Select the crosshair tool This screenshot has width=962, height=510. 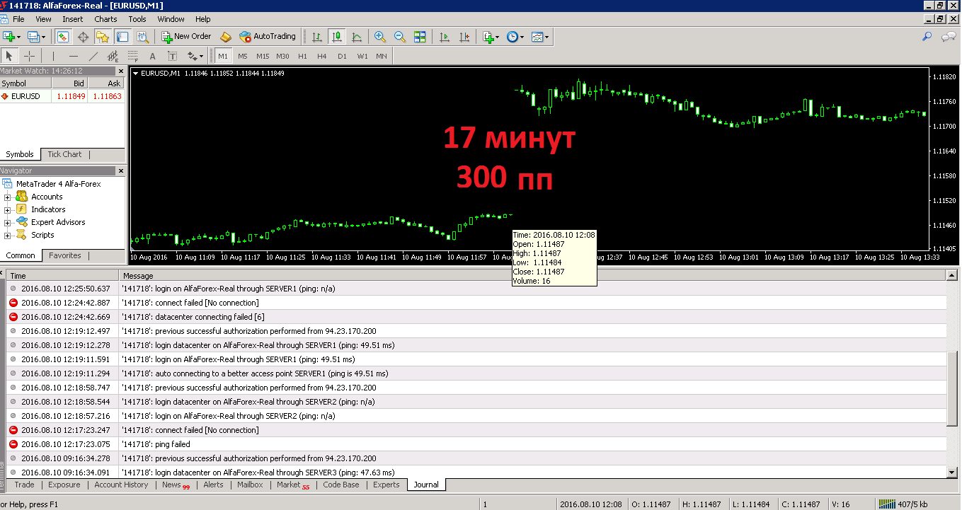(29, 56)
